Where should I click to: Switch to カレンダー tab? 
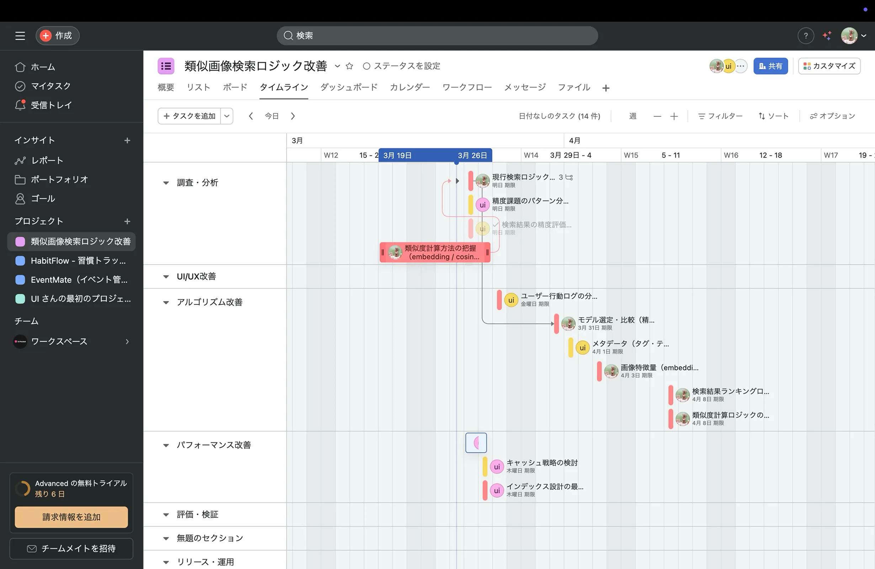pyautogui.click(x=410, y=87)
